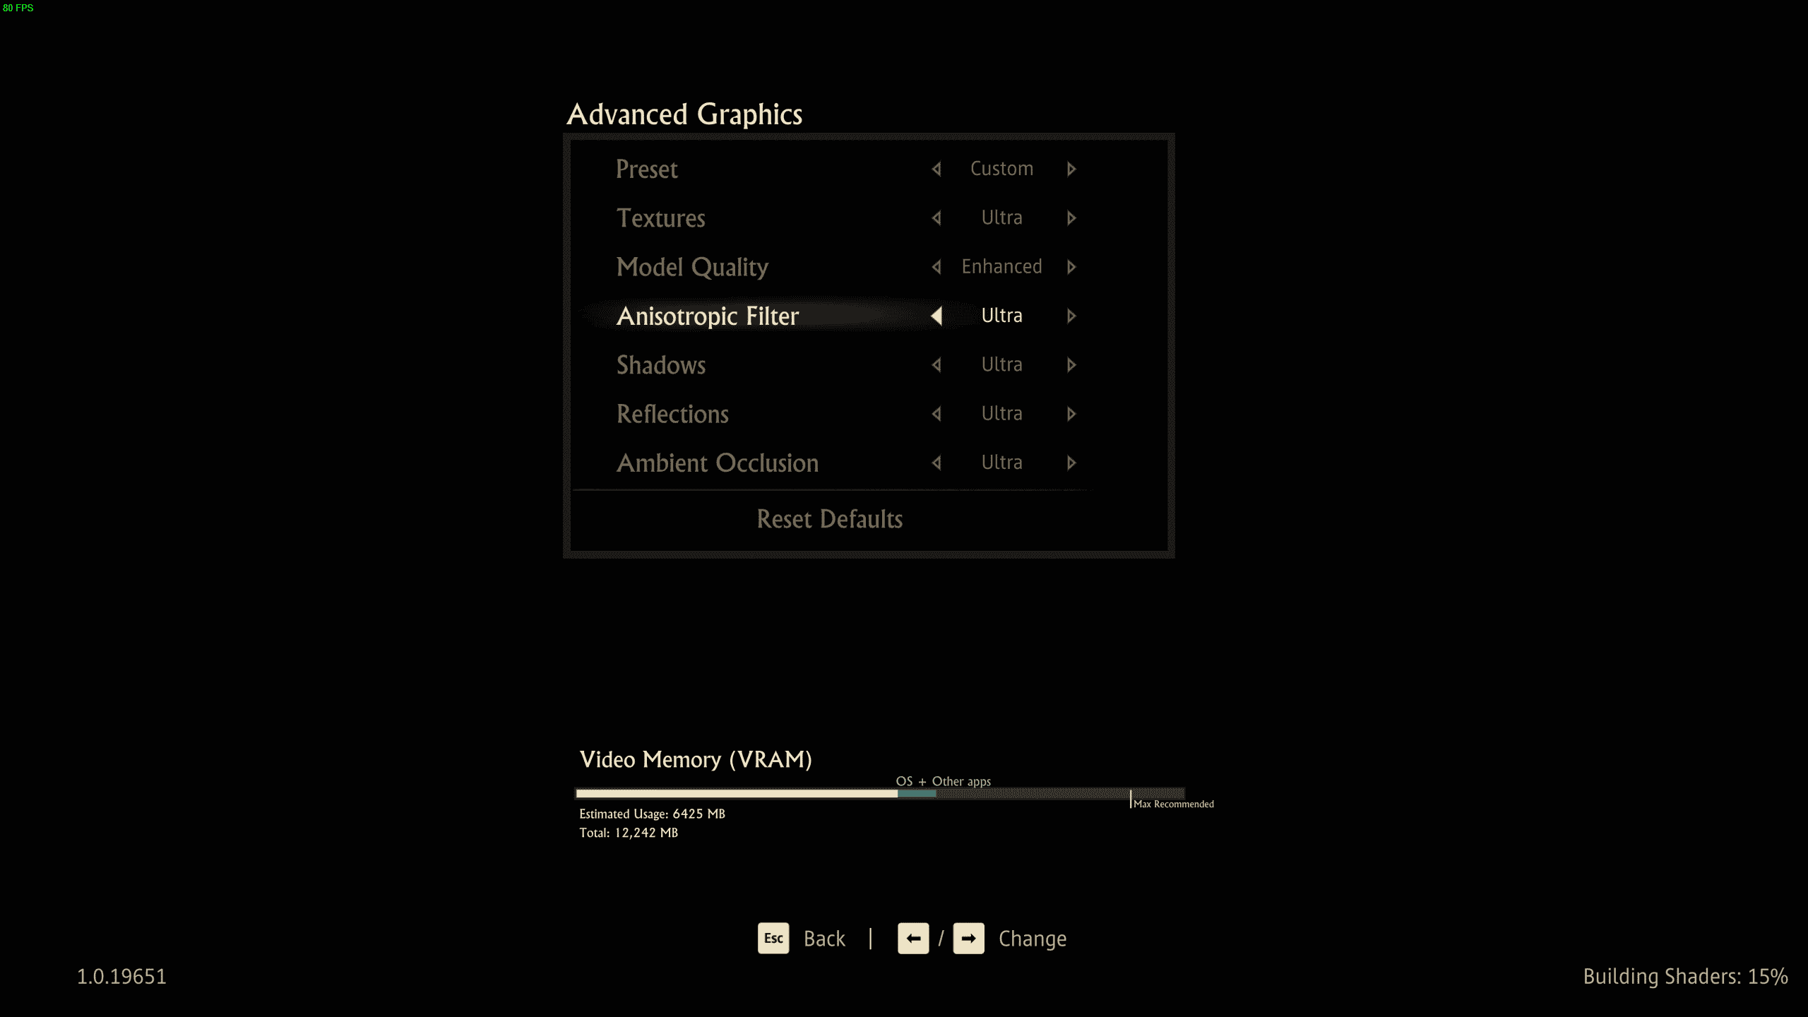Toggle Reflections quality to lower option

(936, 413)
